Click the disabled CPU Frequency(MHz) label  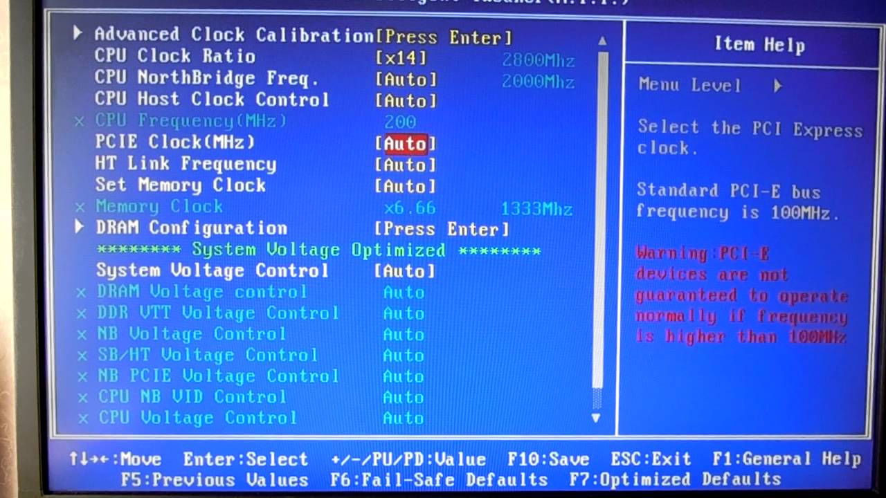(191, 120)
